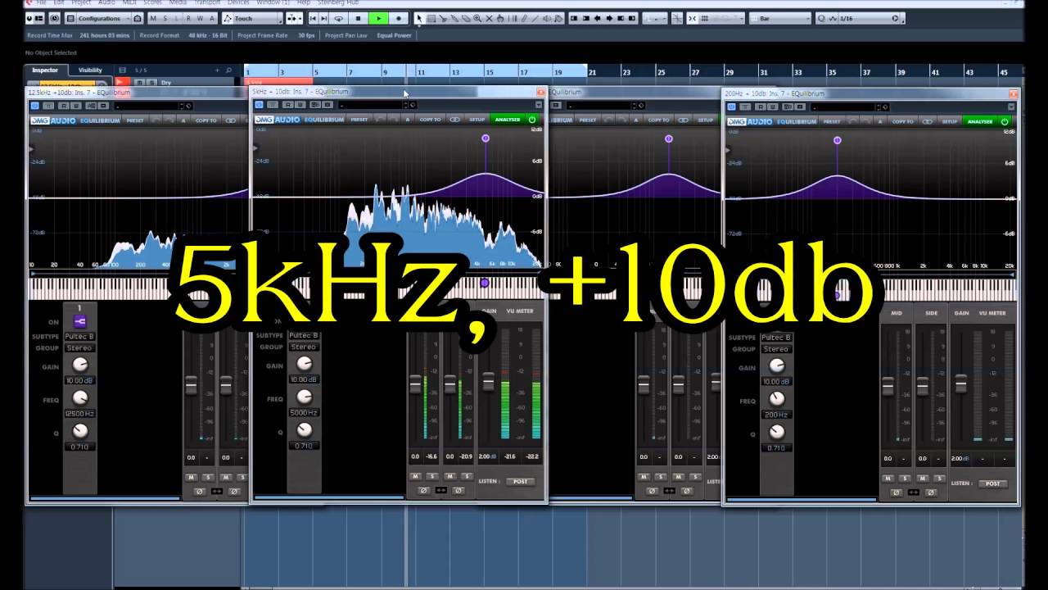
Task: Switch to the Visibility tab
Action: pyautogui.click(x=90, y=70)
